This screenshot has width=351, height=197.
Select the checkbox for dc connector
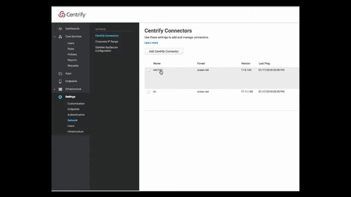coord(149,91)
